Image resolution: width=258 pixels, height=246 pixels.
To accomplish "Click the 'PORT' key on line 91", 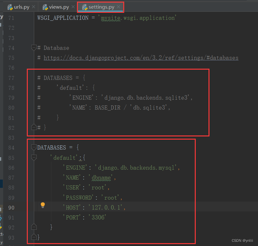I will coord(72,217).
